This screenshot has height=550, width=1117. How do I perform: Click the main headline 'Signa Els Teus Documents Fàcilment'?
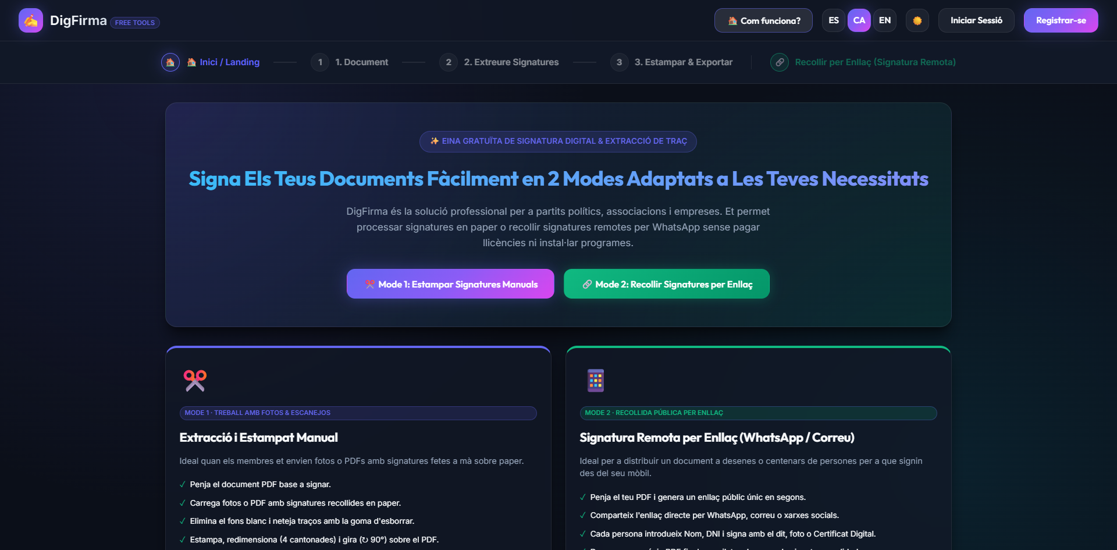pyautogui.click(x=558, y=179)
